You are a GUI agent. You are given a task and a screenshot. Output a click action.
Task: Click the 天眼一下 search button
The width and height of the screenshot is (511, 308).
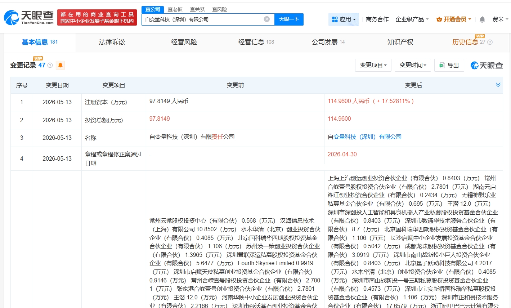click(x=289, y=19)
